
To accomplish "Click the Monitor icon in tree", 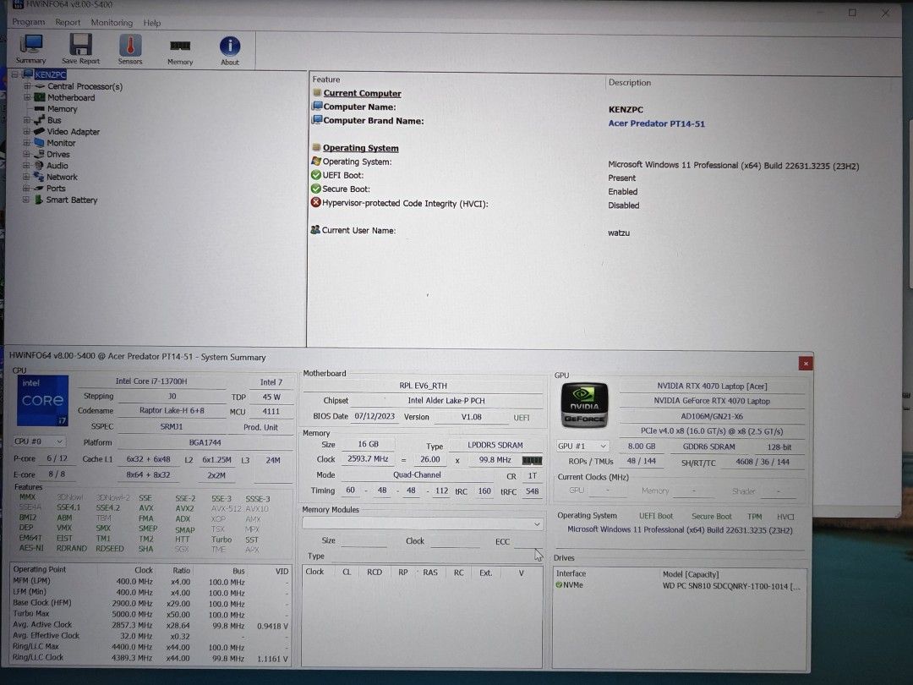I will [x=39, y=143].
